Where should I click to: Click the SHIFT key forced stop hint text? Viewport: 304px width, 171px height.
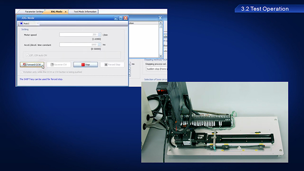pos(41,79)
